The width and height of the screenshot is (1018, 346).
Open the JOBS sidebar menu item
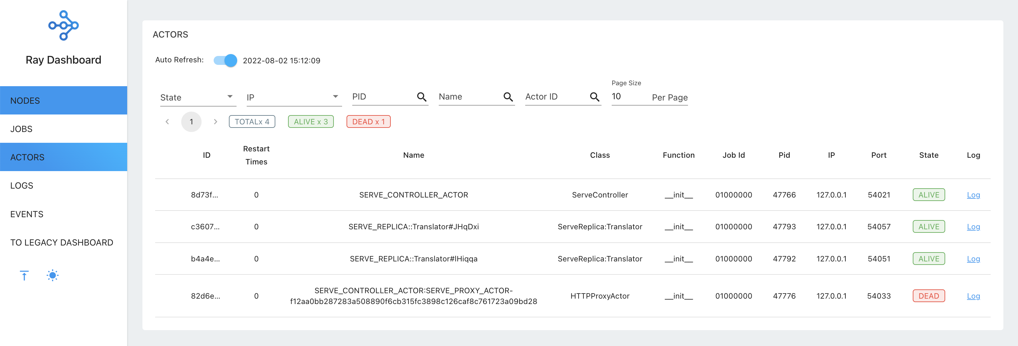coord(63,129)
